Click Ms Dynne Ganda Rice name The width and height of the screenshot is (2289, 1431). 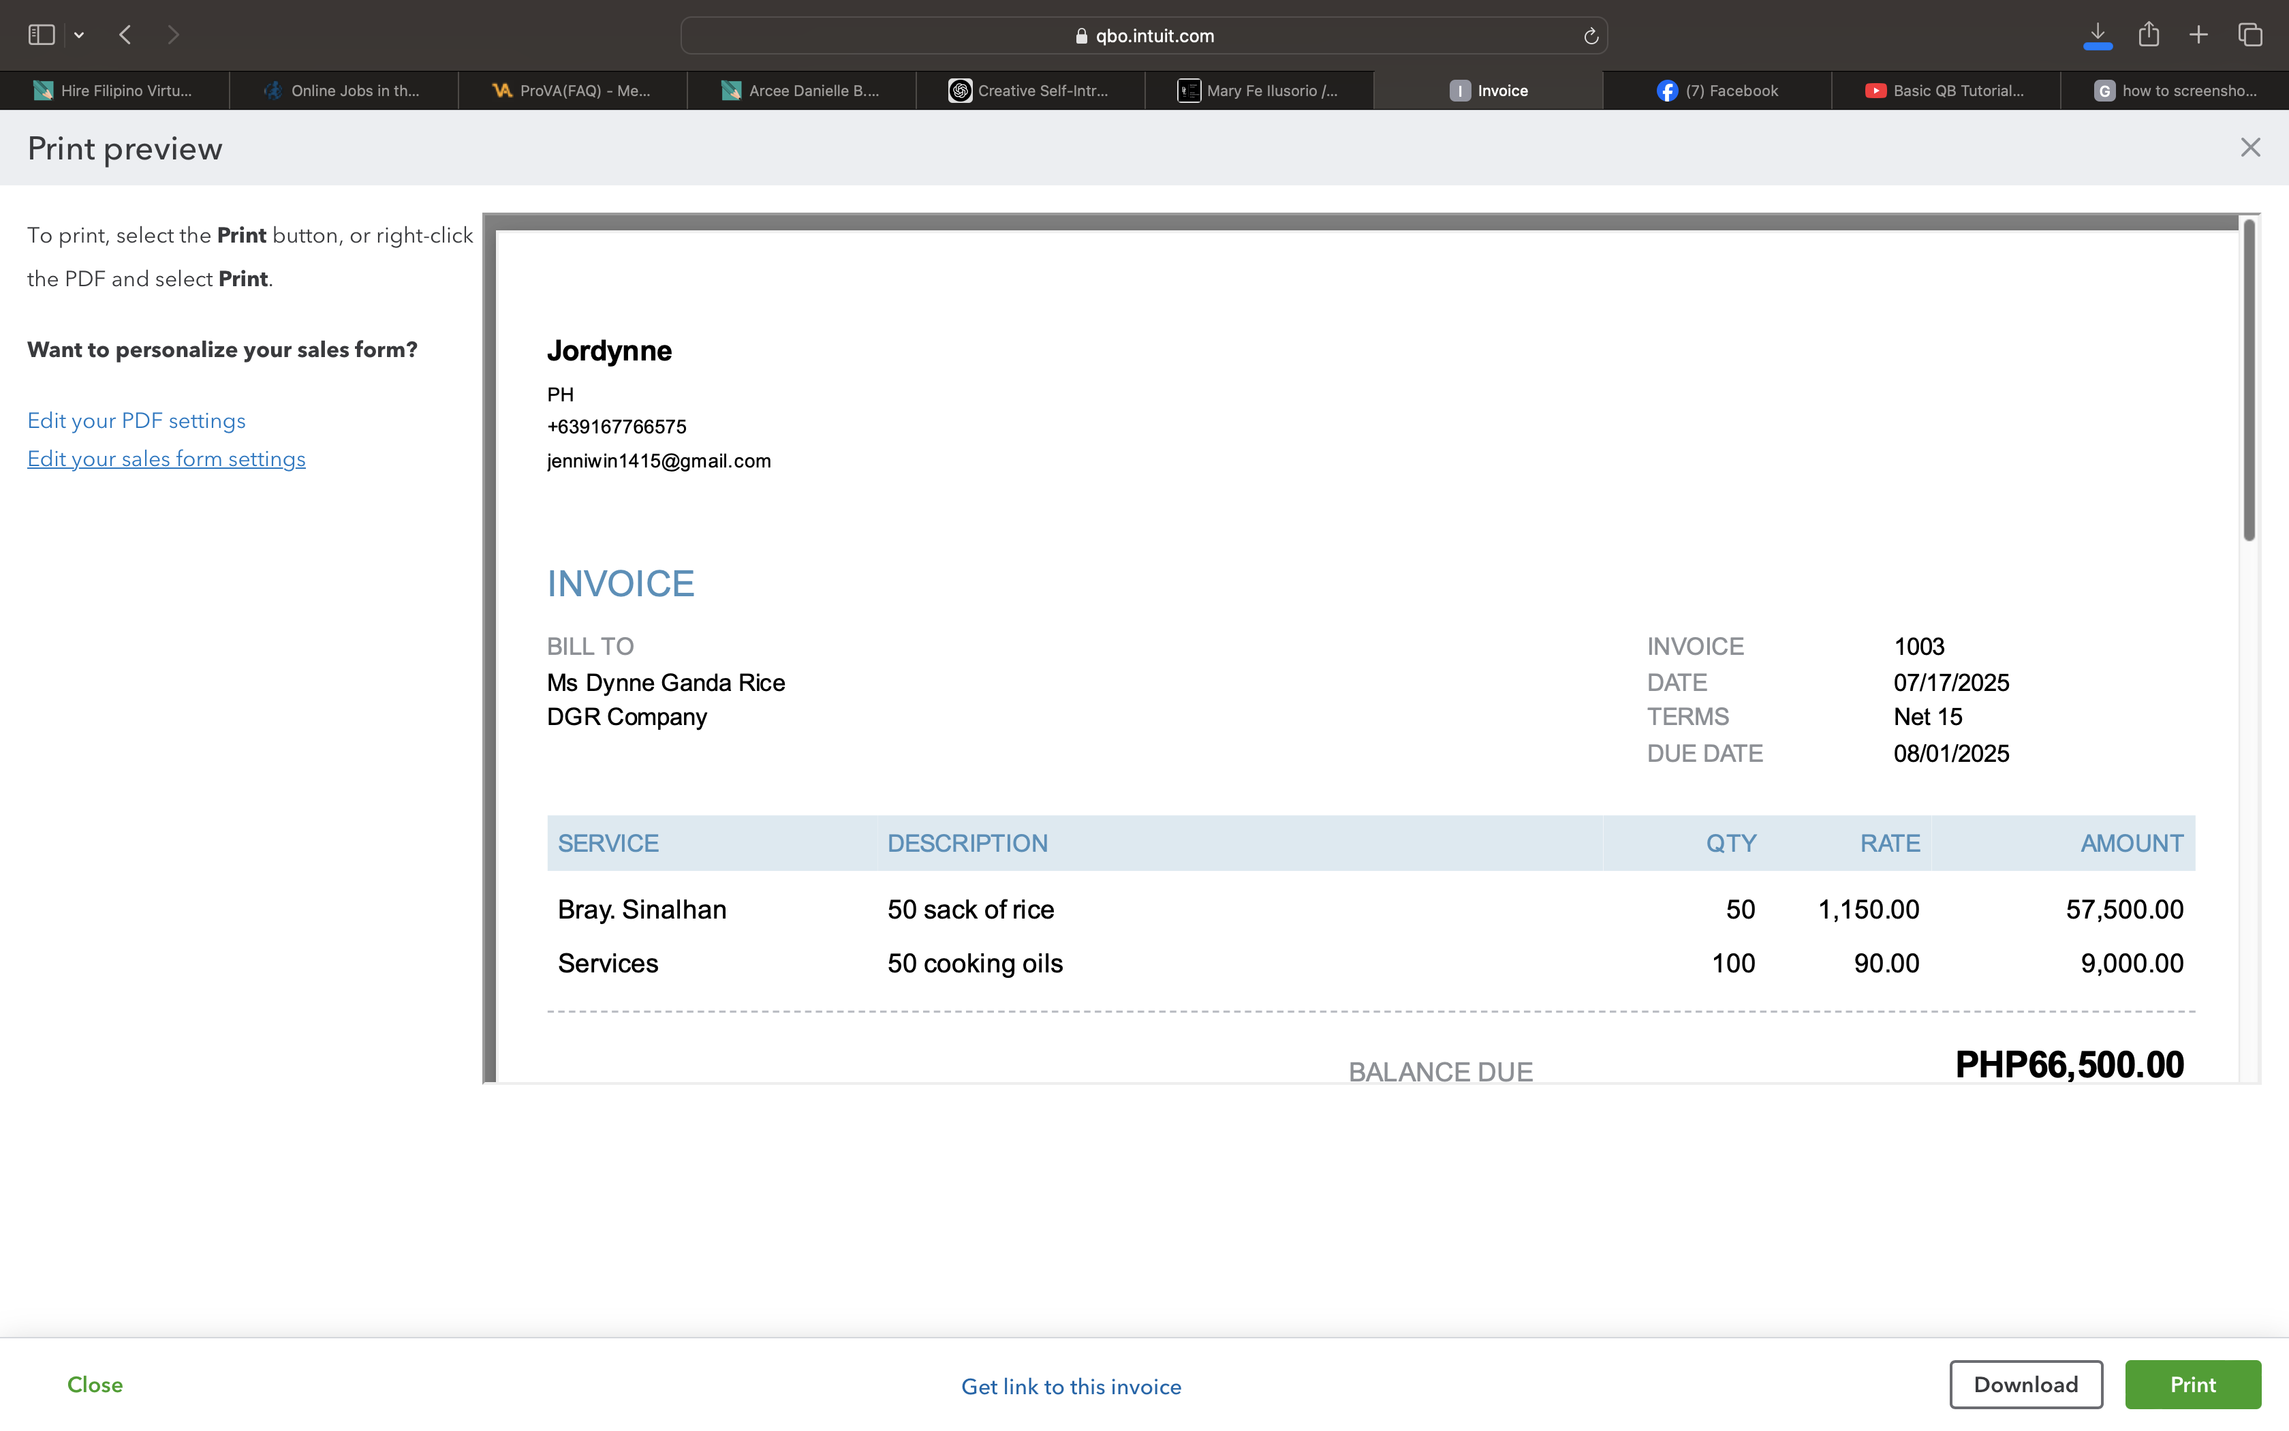666,682
